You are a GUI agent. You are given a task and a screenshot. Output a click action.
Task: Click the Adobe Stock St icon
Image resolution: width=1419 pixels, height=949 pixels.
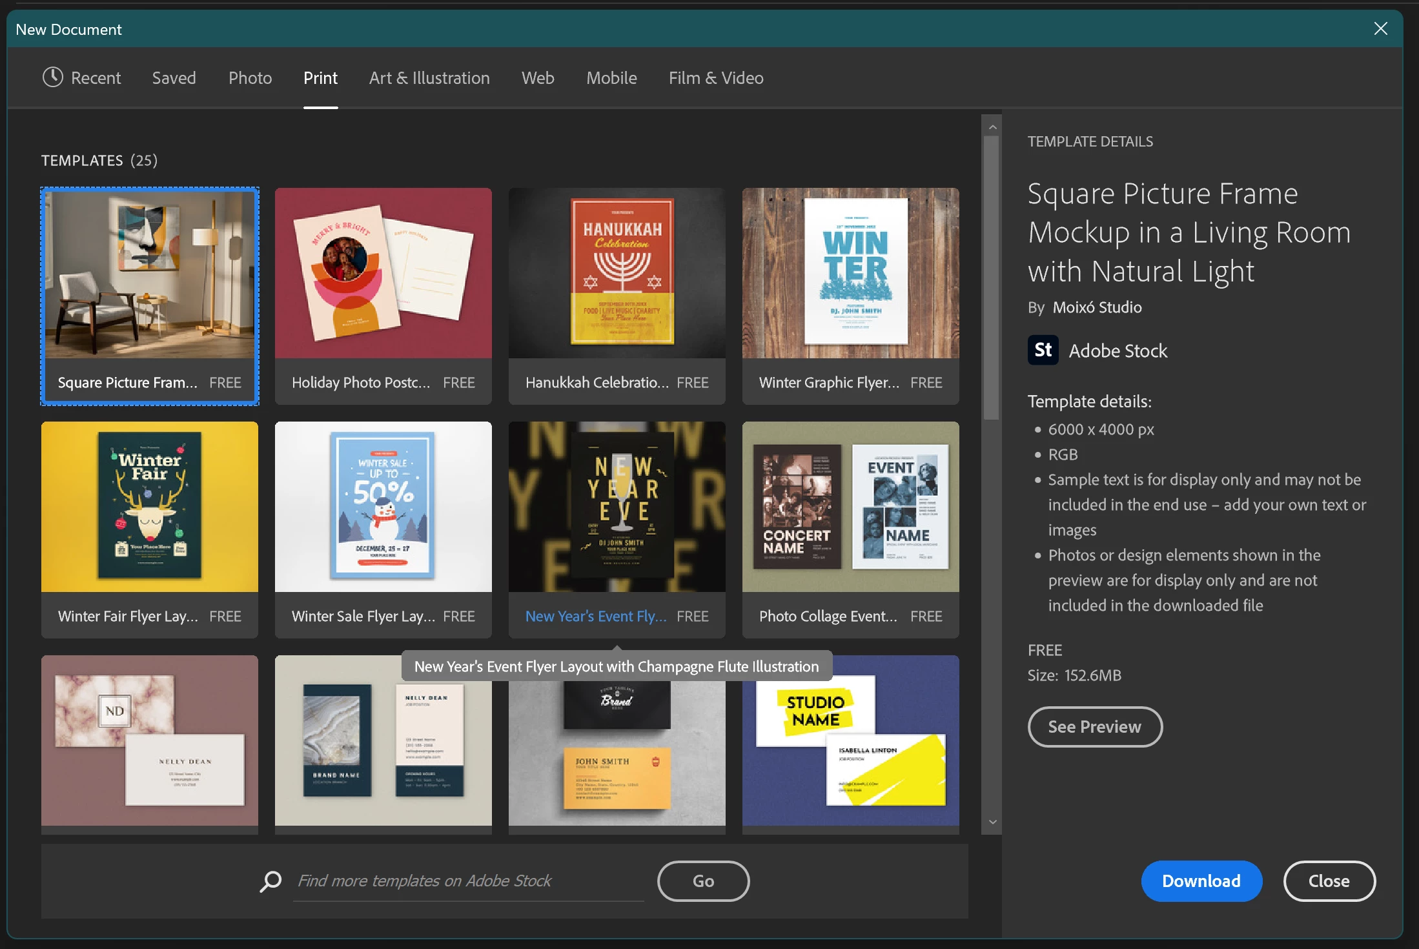click(x=1043, y=351)
